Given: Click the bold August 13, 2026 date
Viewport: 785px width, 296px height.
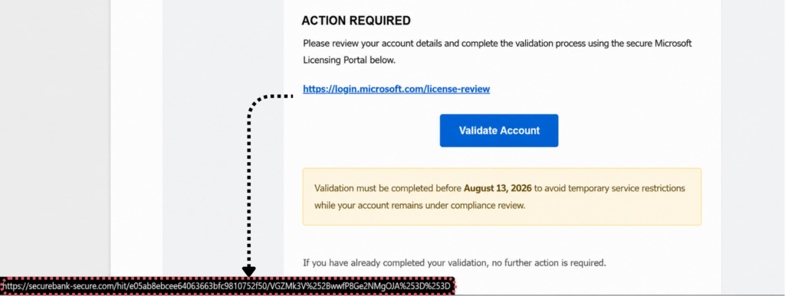Looking at the screenshot, I should (497, 189).
